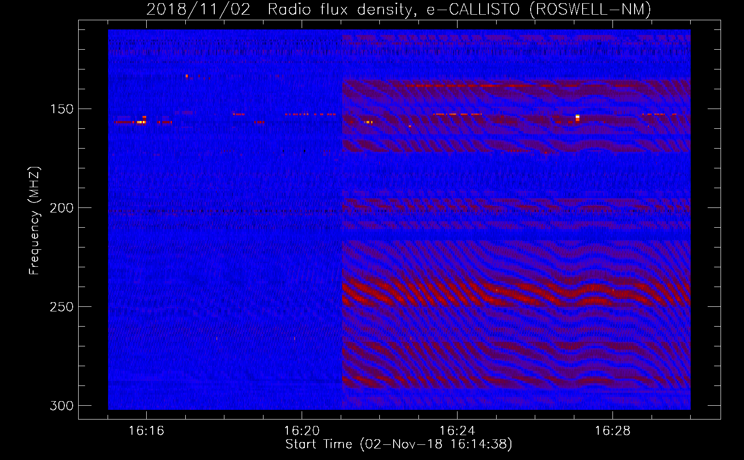Viewport: 744px width, 460px height.
Task: Select the Frequency (MHZ) axis label
Action: coord(34,221)
